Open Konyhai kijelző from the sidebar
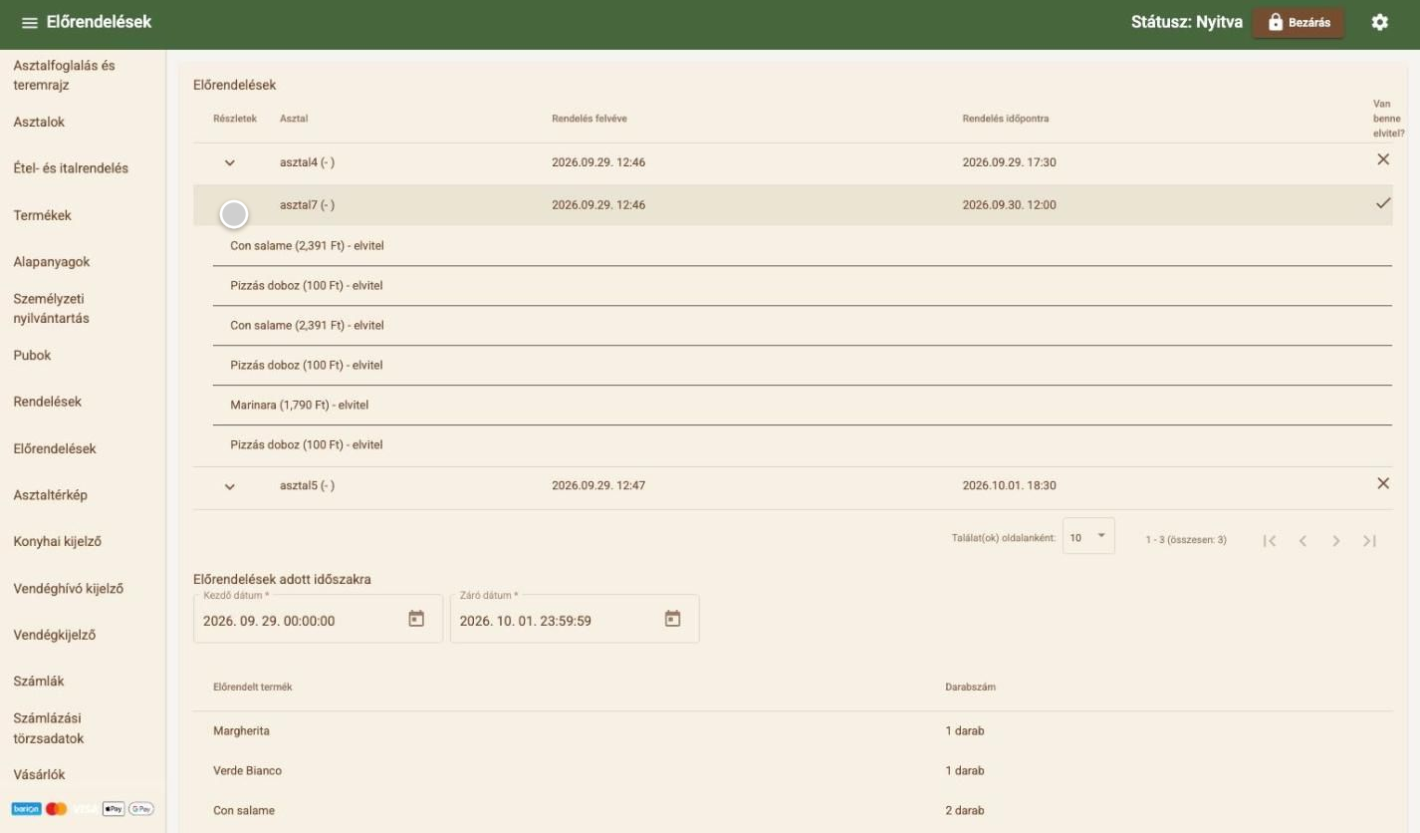 click(x=57, y=542)
